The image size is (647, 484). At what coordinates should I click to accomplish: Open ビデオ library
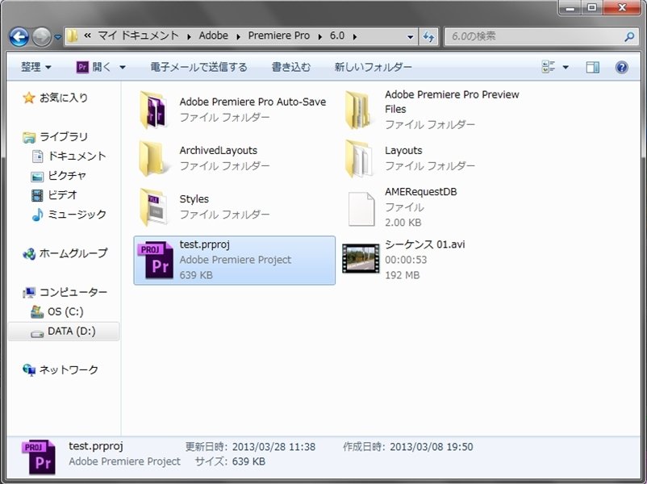click(63, 194)
